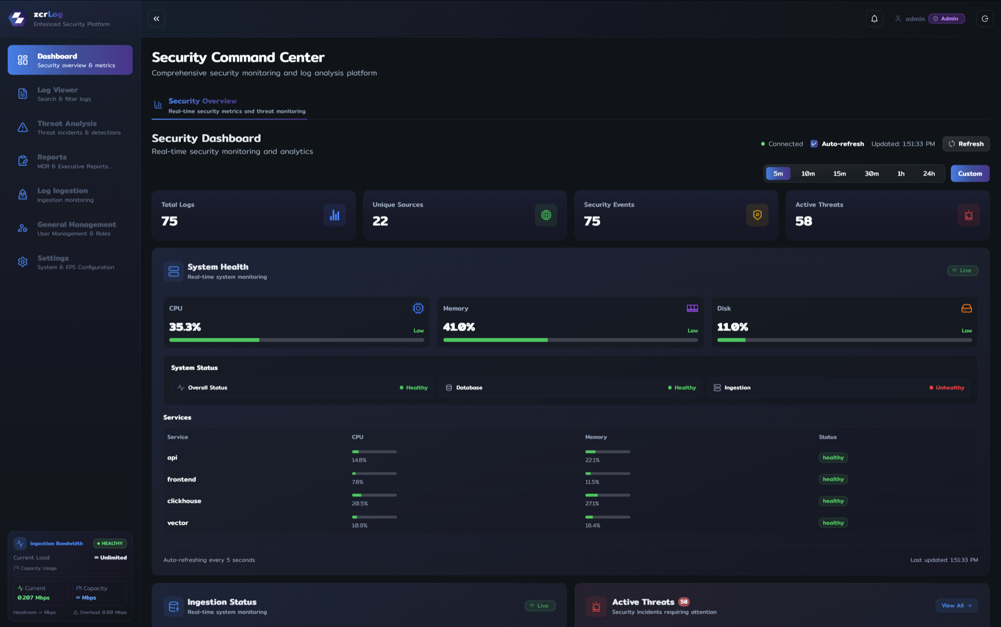Open Dashboard in the sidebar
This screenshot has height=627, width=1001.
coord(70,60)
